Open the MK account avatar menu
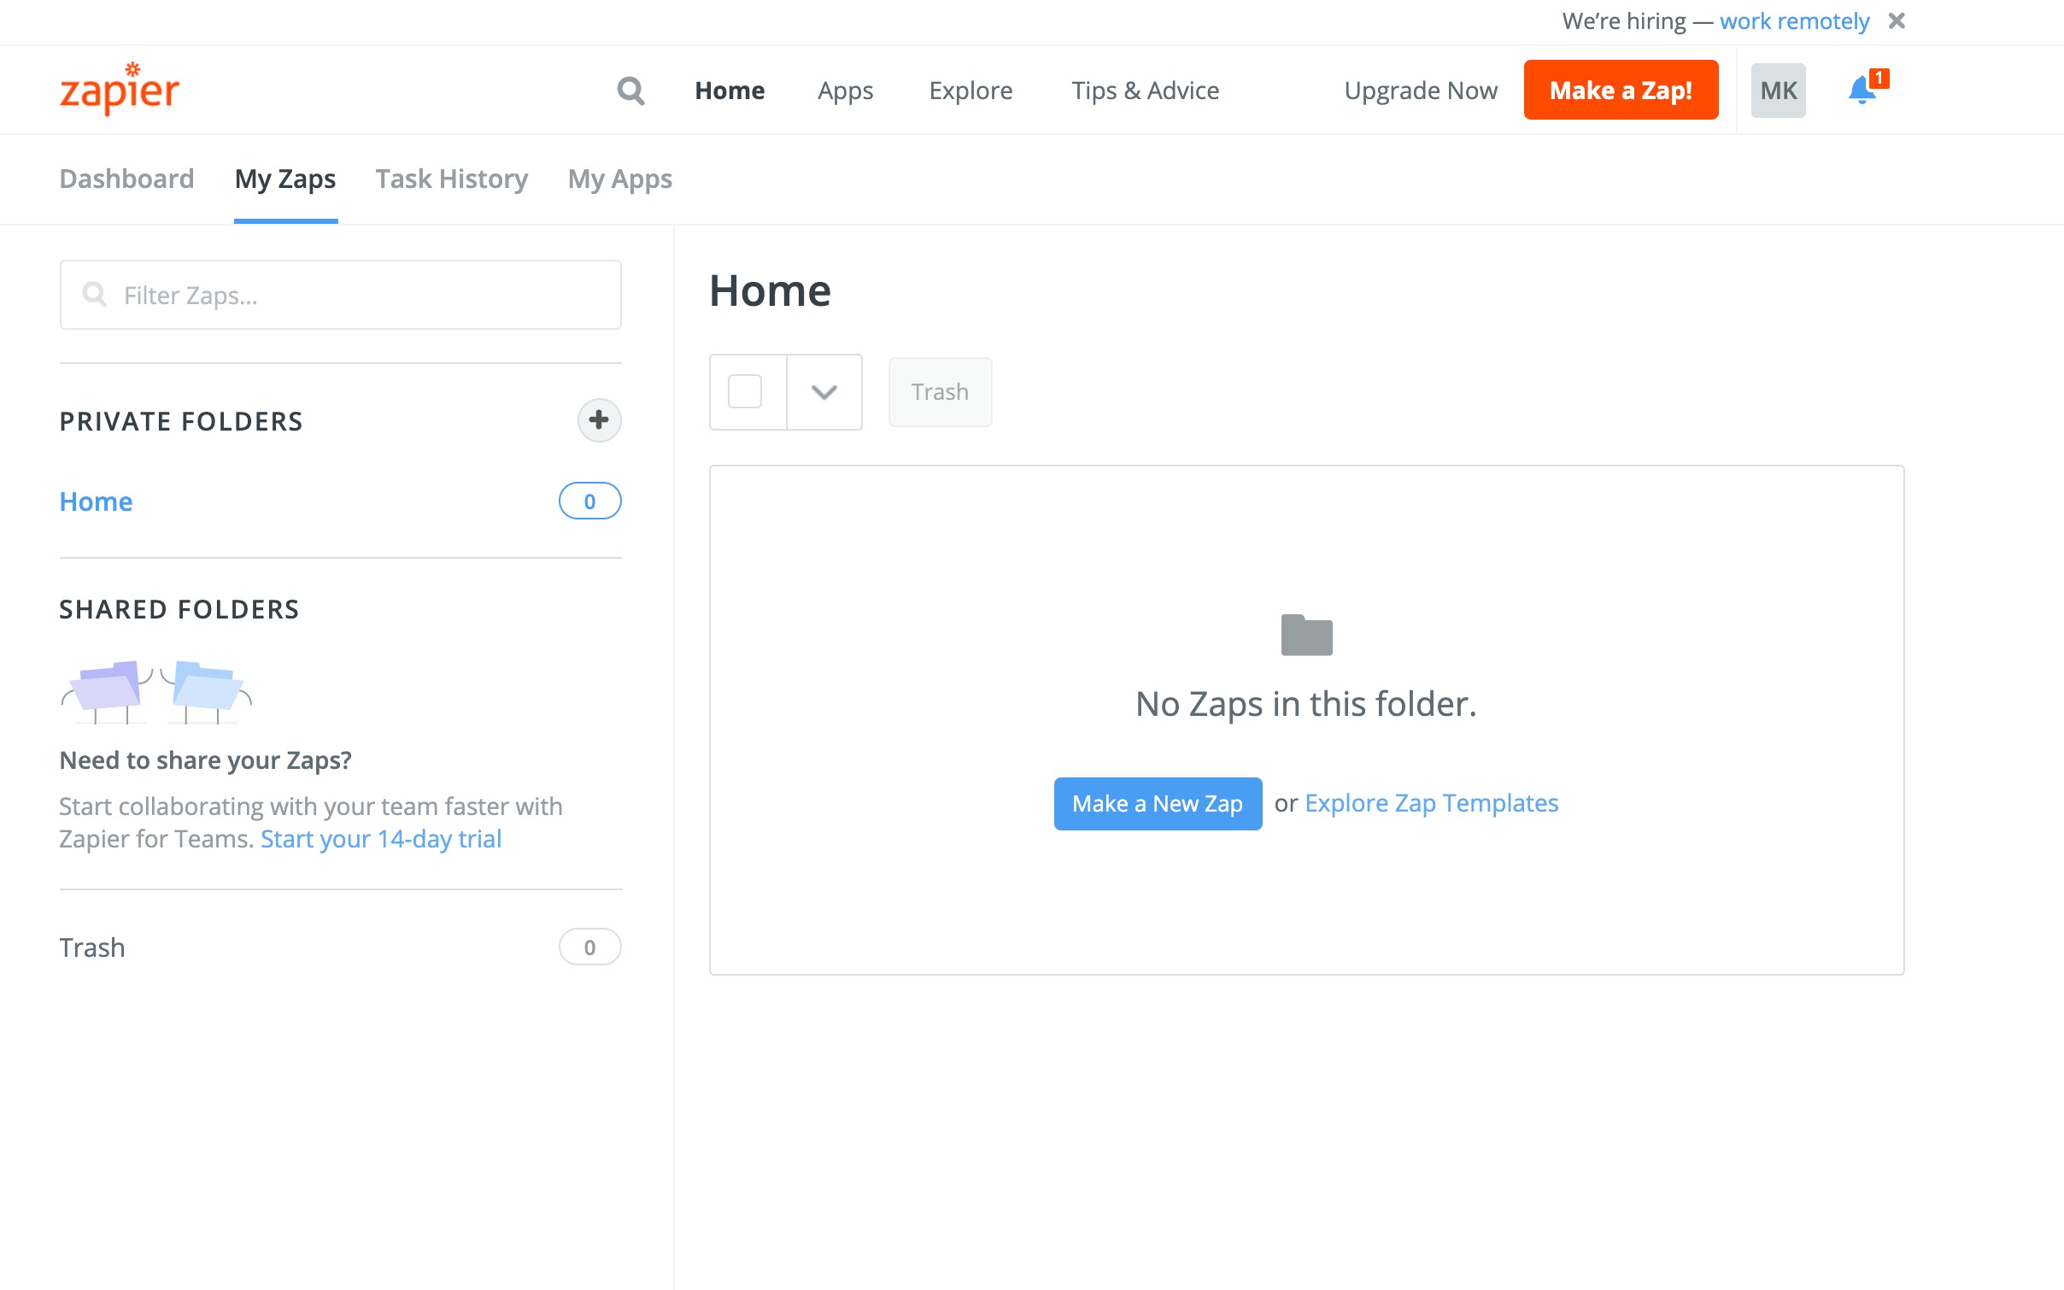This screenshot has width=2064, height=1290. click(1778, 90)
